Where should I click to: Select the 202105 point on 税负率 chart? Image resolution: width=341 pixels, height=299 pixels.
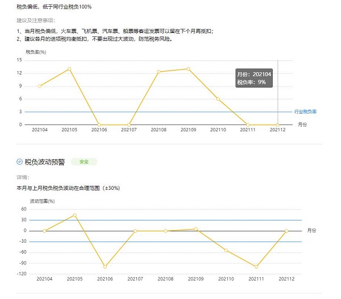pos(69,69)
